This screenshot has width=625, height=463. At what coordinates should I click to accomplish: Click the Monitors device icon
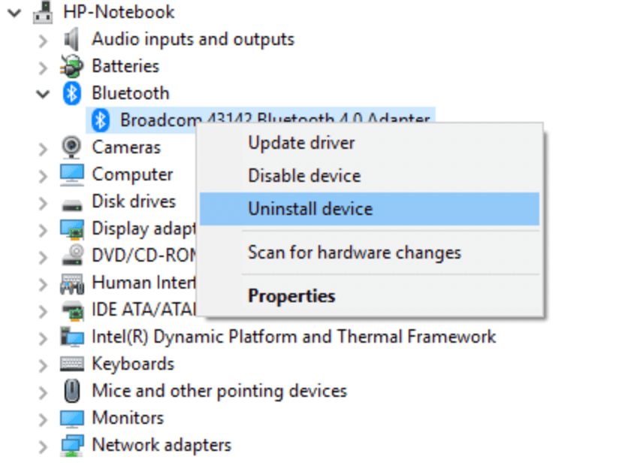tap(73, 418)
